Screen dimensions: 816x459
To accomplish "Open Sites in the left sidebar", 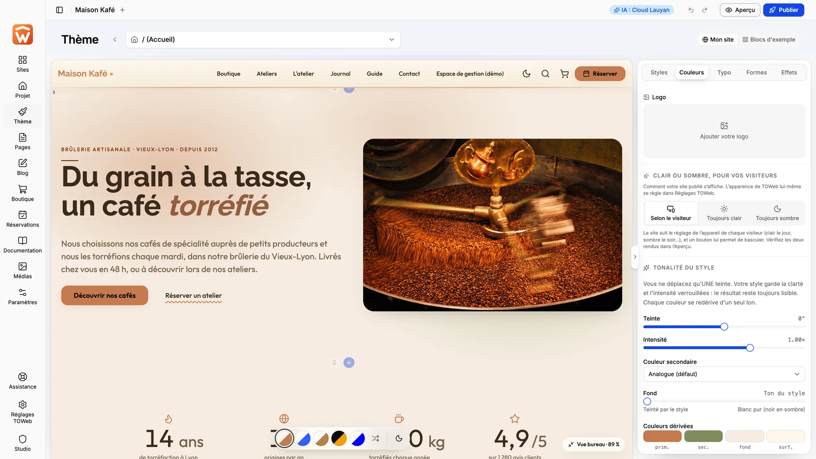I will click(23, 64).
